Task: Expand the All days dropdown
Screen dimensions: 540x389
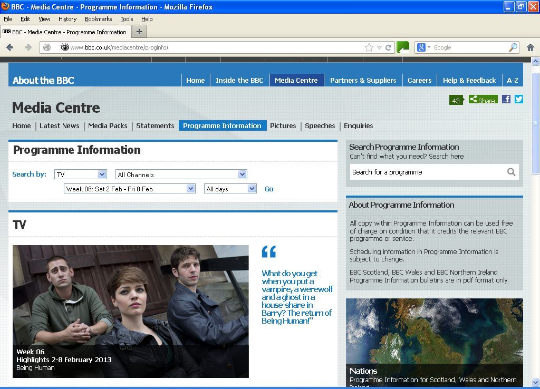Action: pos(230,189)
